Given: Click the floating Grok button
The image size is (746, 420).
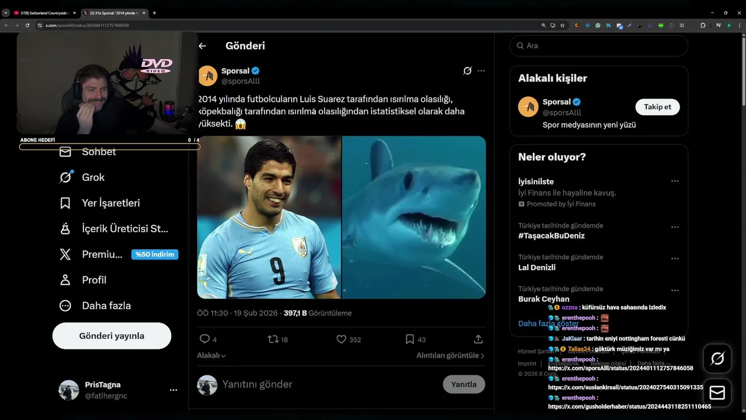Looking at the screenshot, I should pos(717,359).
